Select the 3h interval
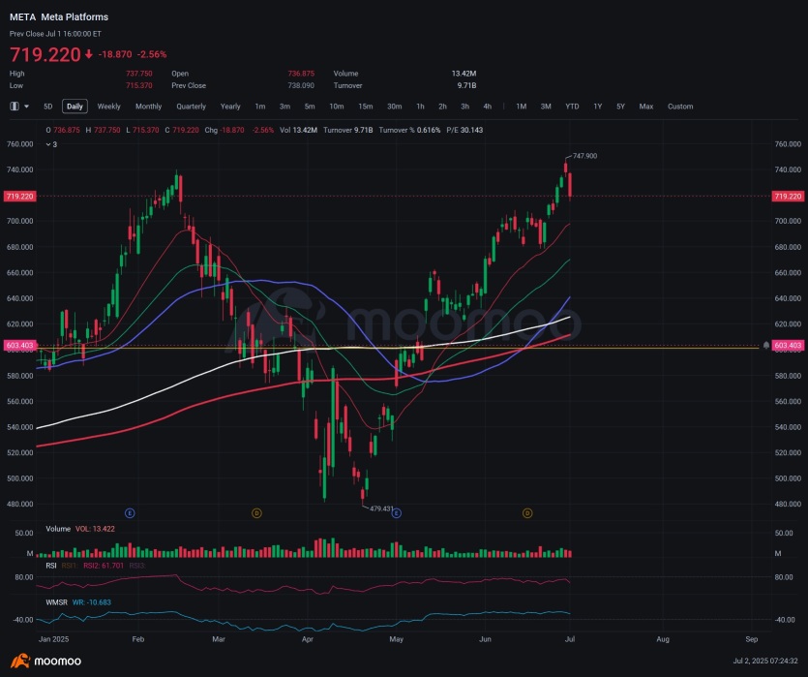The height and width of the screenshot is (677, 808). tap(464, 107)
